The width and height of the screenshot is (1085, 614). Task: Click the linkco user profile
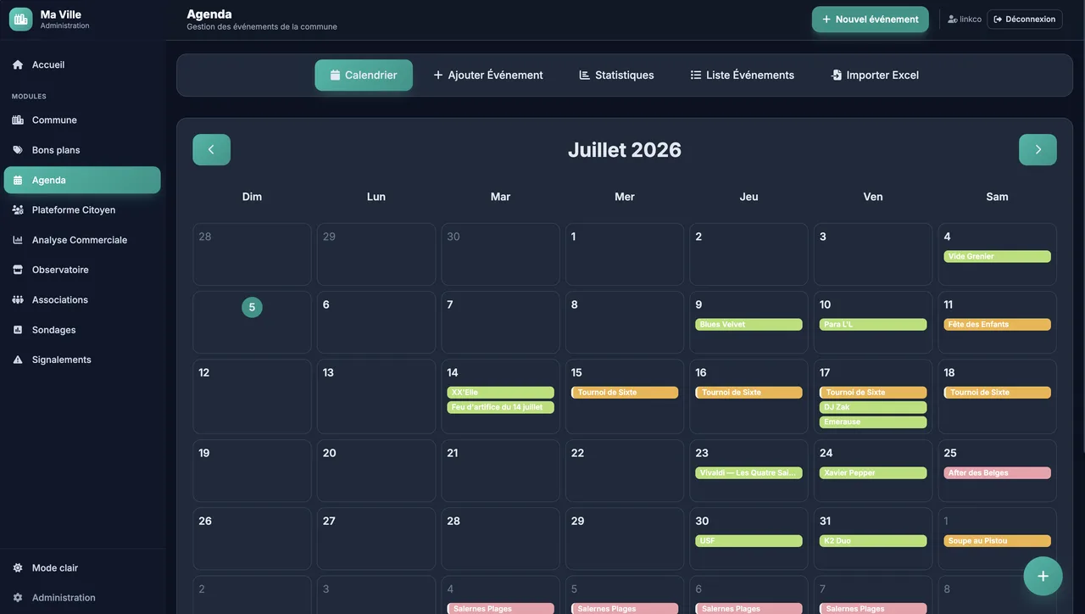[965, 20]
